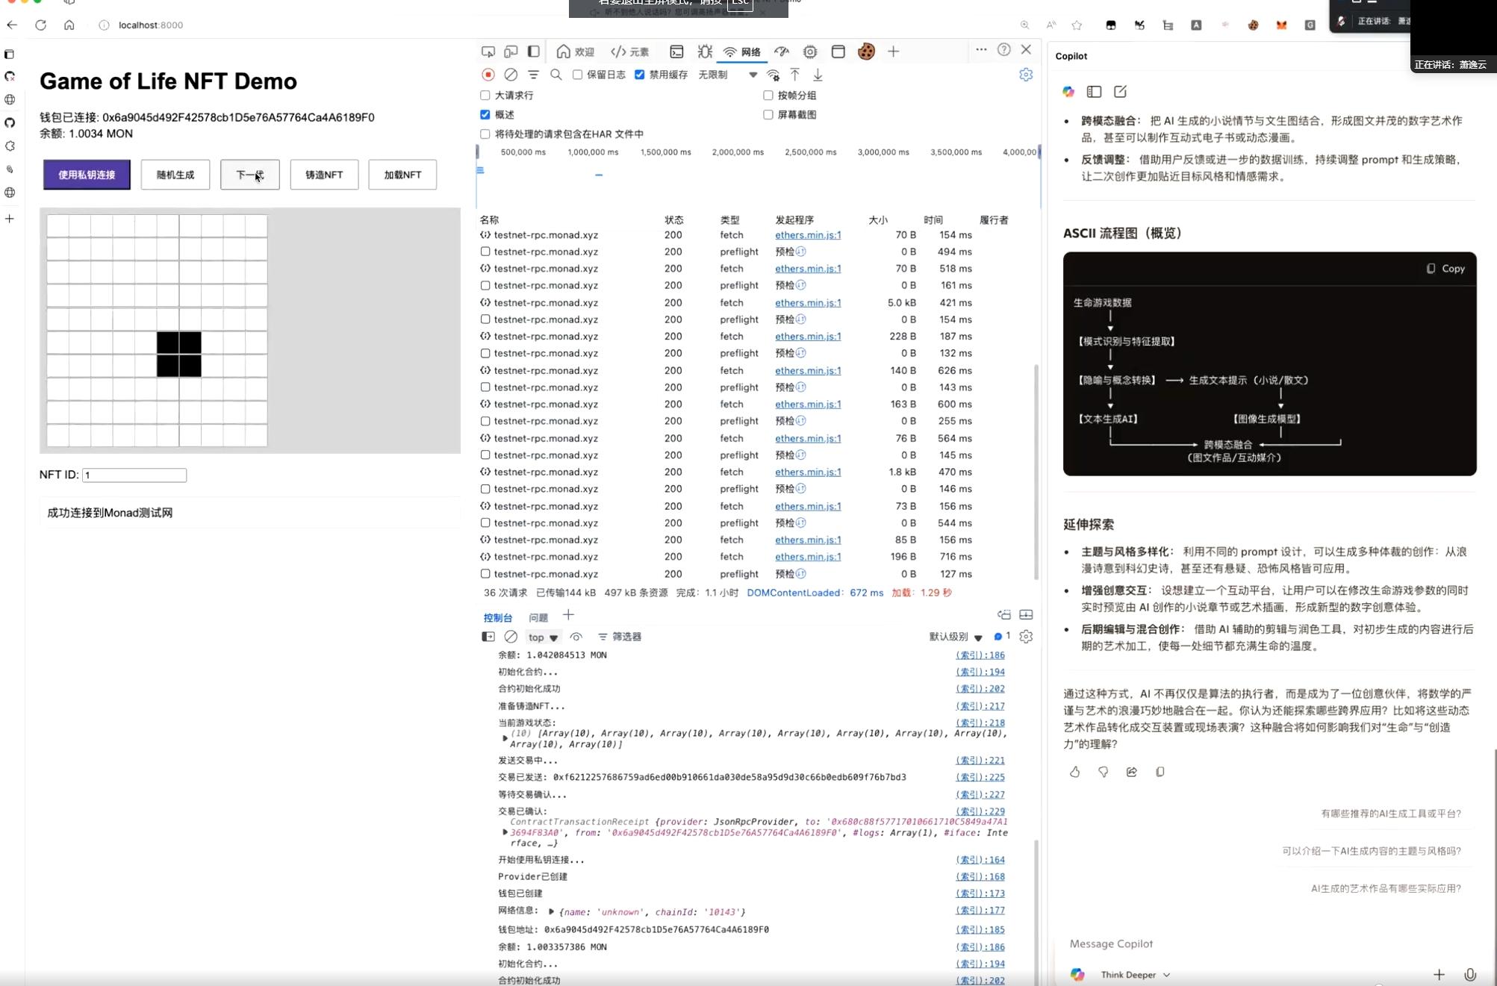Clear the network log

[x=511, y=75]
